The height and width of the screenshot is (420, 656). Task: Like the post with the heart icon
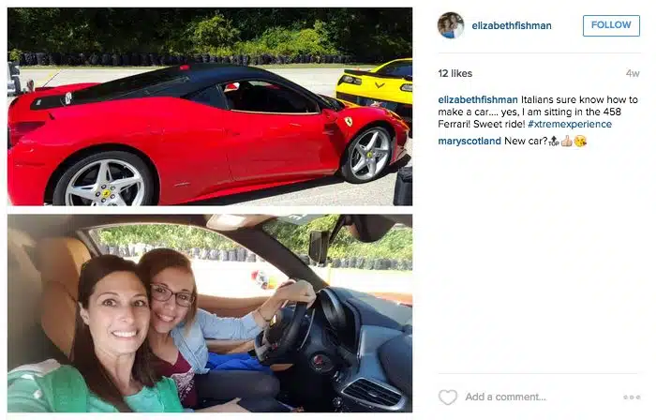pos(448,397)
